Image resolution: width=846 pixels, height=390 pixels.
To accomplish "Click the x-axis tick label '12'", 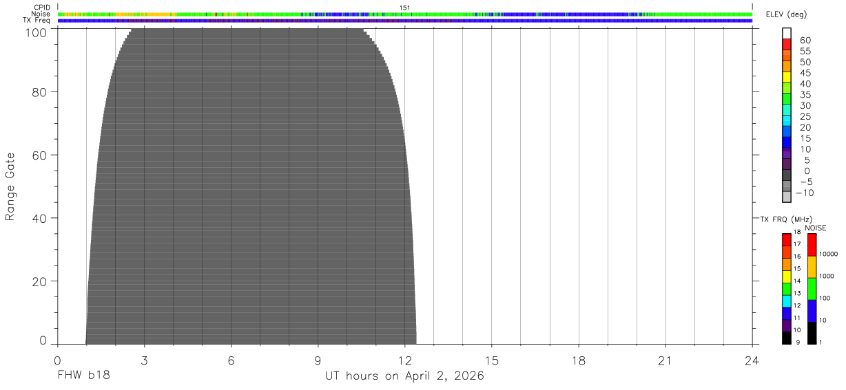I will 404,360.
